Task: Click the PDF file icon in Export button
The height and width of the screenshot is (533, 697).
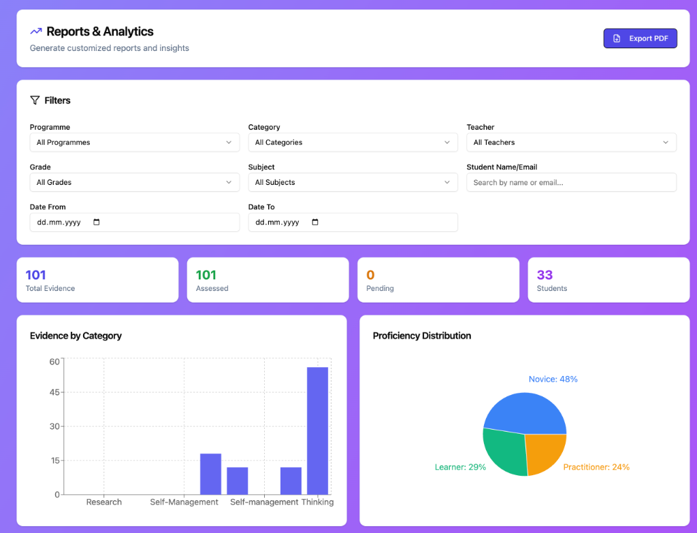Action: [x=617, y=39]
